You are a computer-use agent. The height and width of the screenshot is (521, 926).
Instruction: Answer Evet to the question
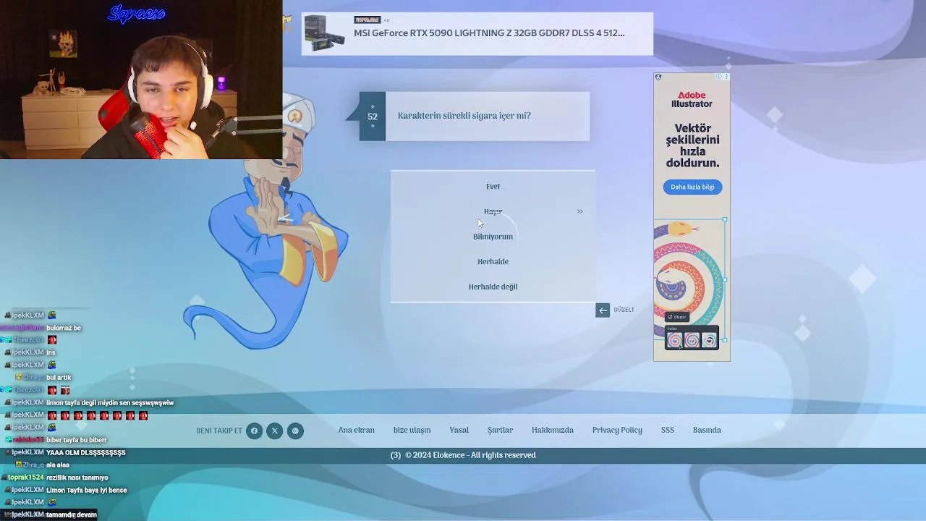pos(493,187)
